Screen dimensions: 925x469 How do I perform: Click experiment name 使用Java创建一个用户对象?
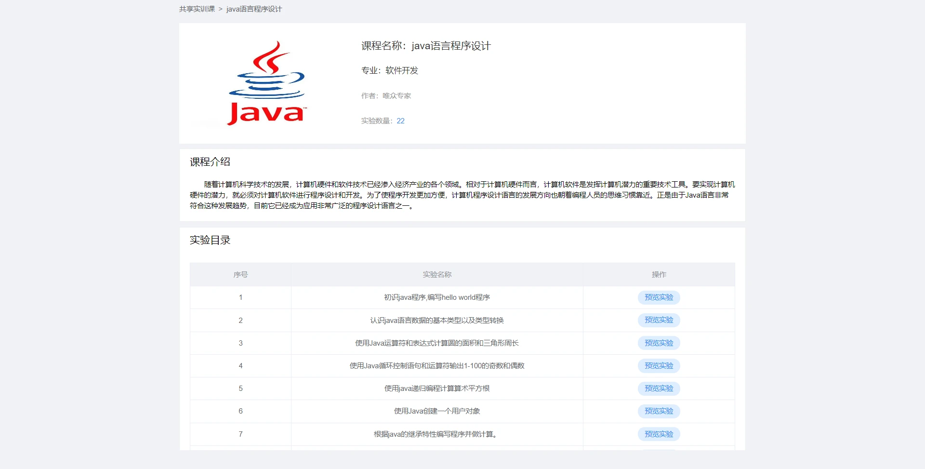[x=437, y=411]
